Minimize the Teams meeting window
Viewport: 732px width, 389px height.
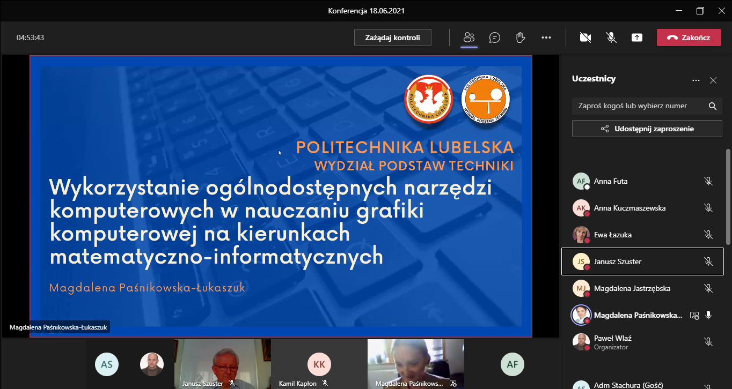point(679,11)
